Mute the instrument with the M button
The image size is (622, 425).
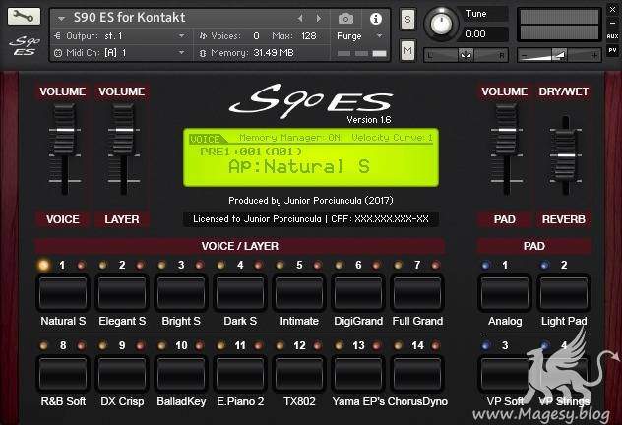point(407,50)
